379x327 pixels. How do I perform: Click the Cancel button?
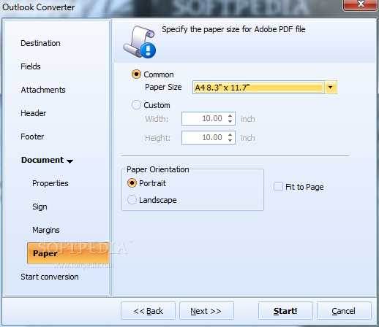tap(344, 311)
